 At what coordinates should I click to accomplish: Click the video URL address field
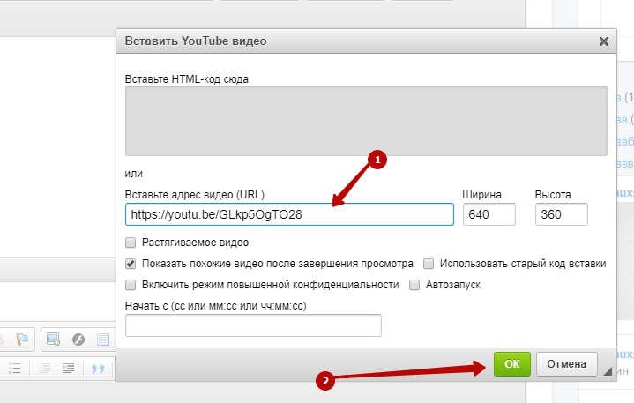pos(289,214)
